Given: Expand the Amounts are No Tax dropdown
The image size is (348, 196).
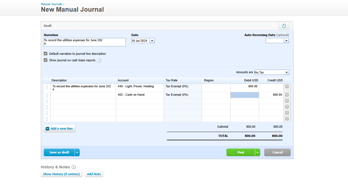Looking at the screenshot, I should pyautogui.click(x=286, y=72).
